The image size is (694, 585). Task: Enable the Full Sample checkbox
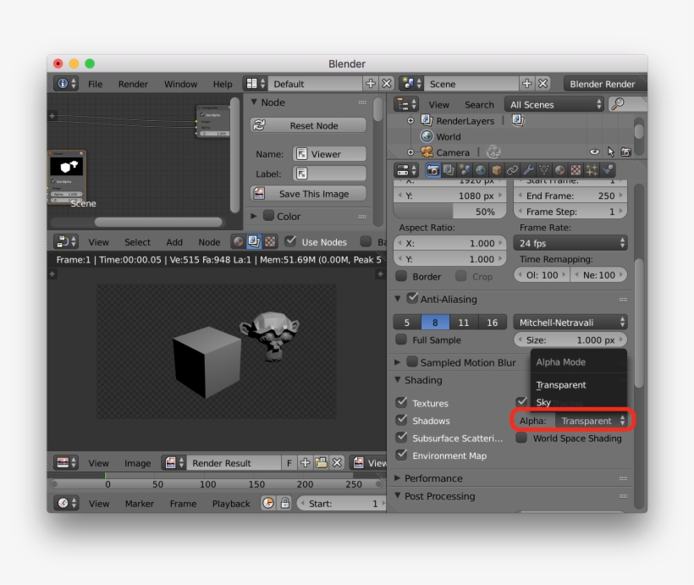click(401, 339)
